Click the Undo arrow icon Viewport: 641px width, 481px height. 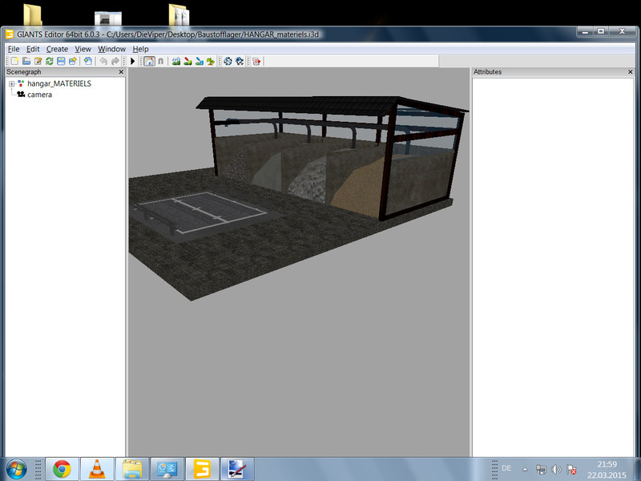(x=103, y=61)
